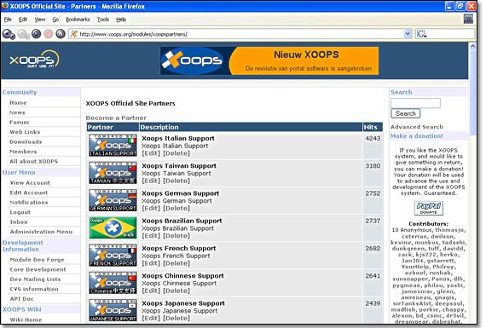Go to Home in Community menu

click(18, 103)
